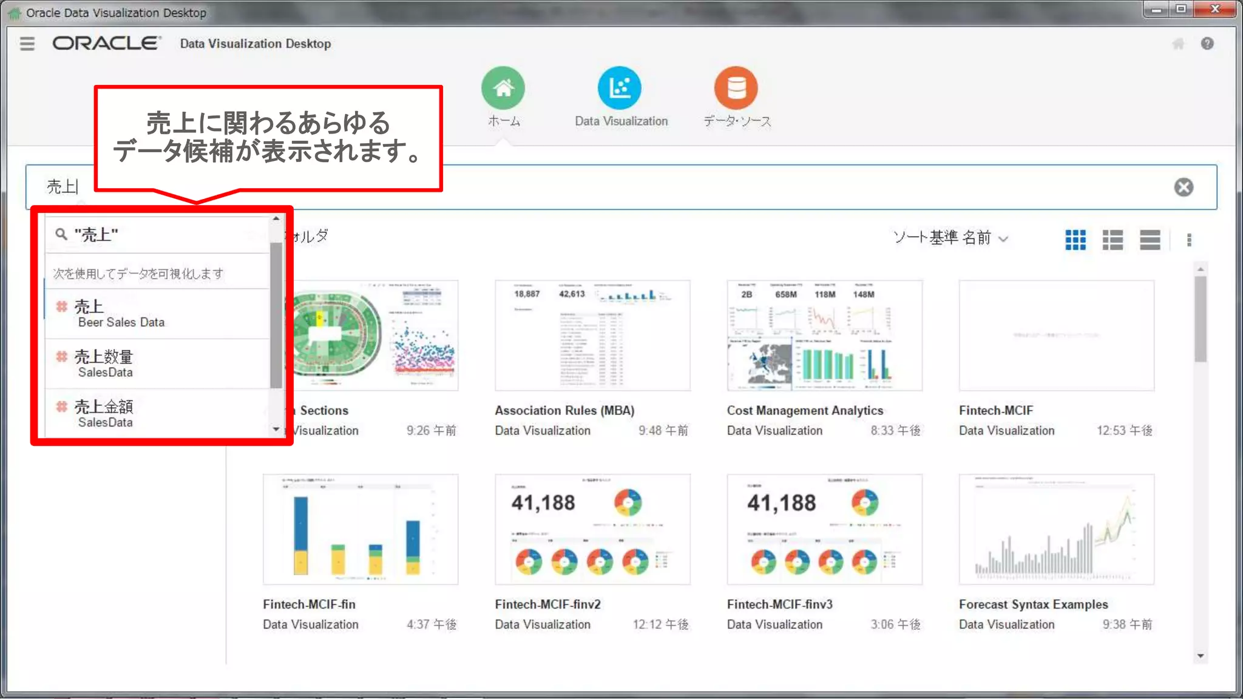Image resolution: width=1243 pixels, height=699 pixels.
Task: Click the Fintech-MCIF-fin title
Action: tap(309, 604)
